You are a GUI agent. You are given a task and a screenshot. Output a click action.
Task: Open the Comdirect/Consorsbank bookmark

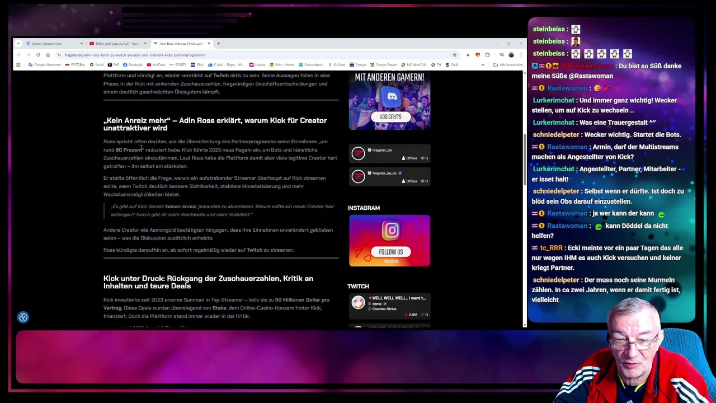pos(311,65)
